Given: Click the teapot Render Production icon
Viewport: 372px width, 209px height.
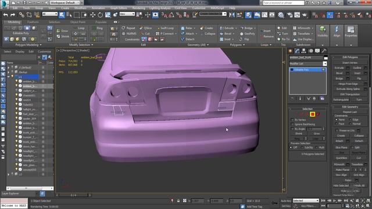Looking at the screenshot, I should pyautogui.click(x=305, y=15).
